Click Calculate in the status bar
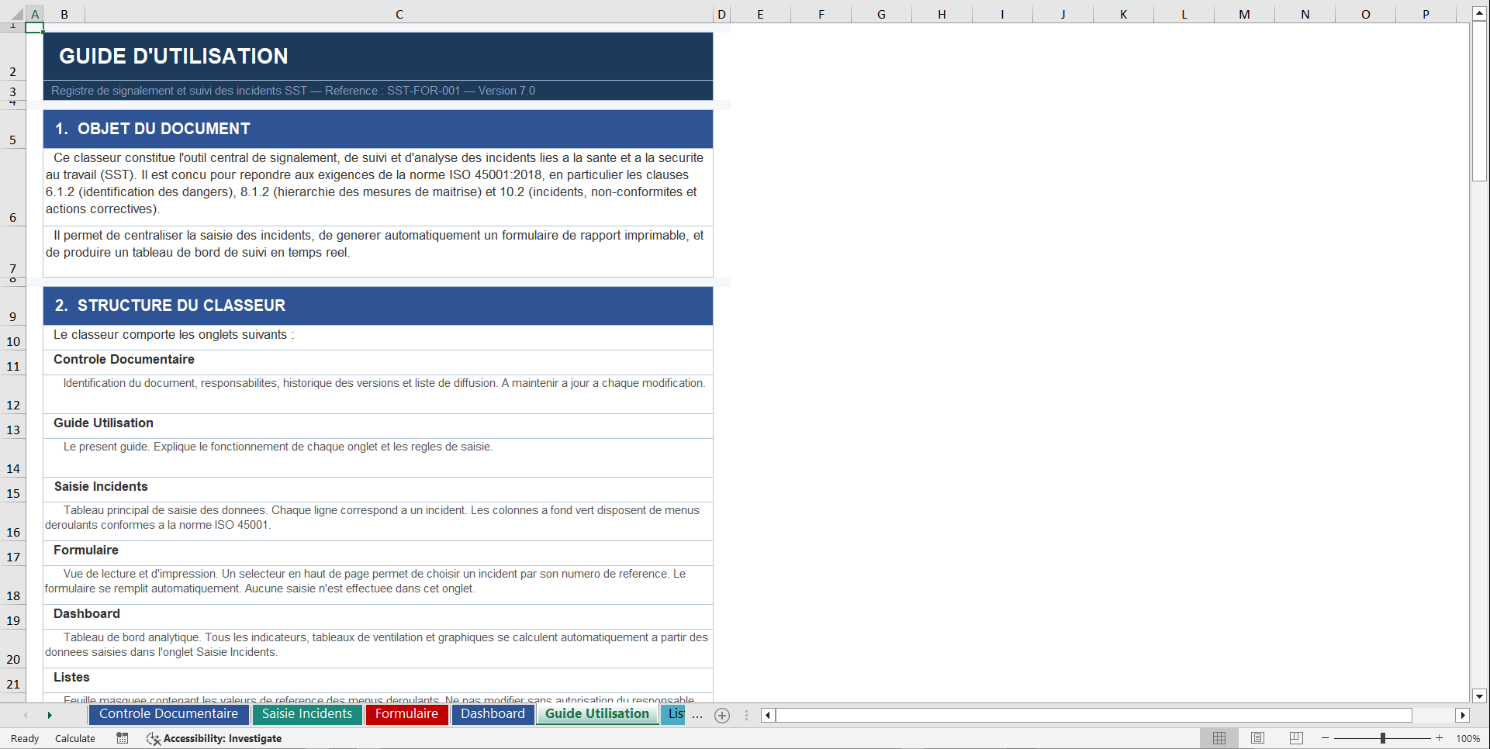This screenshot has height=749, width=1490. point(74,738)
